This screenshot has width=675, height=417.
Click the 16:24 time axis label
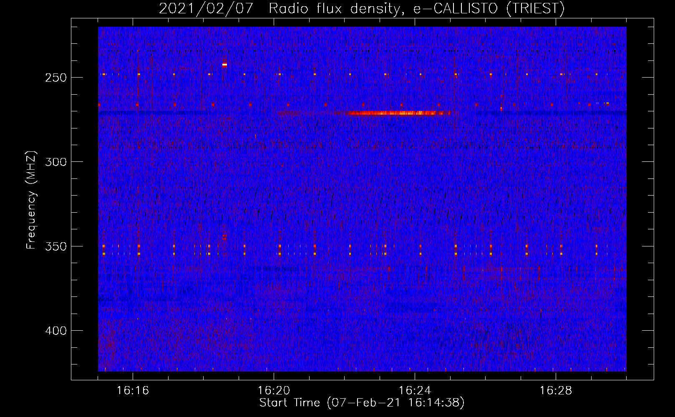[415, 390]
